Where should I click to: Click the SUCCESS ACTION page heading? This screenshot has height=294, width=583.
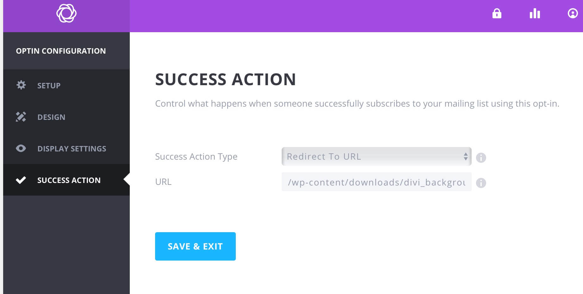pyautogui.click(x=226, y=79)
